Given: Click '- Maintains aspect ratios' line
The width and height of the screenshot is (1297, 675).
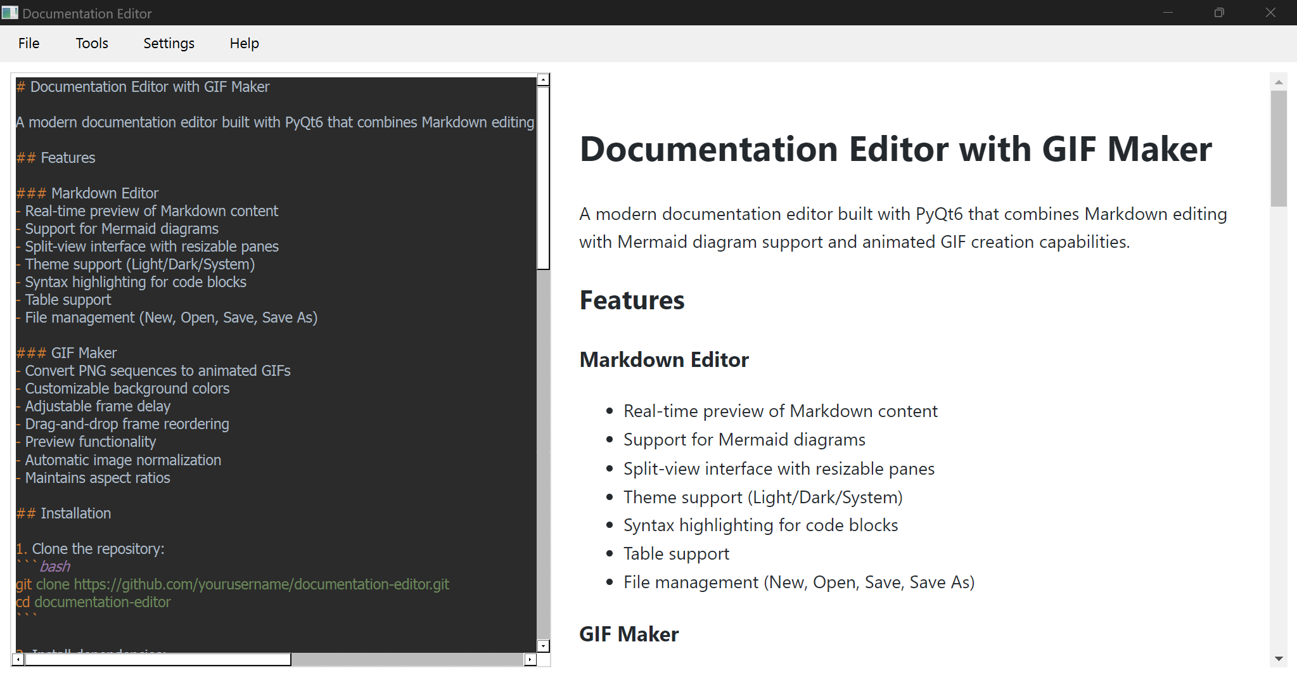Looking at the screenshot, I should coord(93,478).
